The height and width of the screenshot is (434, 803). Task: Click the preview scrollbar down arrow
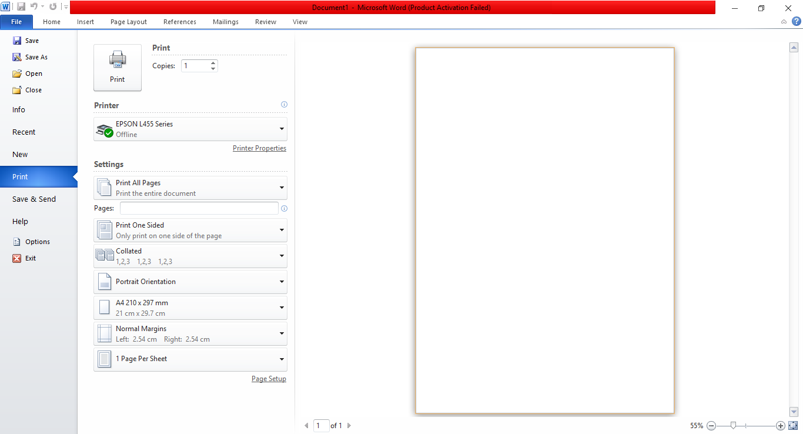(794, 412)
